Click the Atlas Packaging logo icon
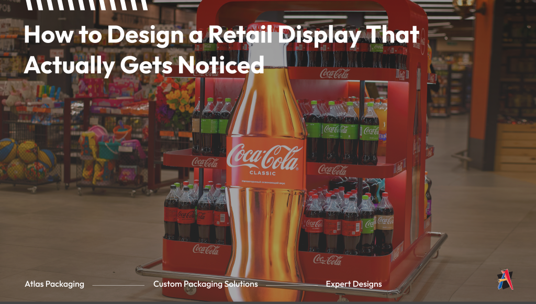The height and width of the screenshot is (304, 536). pos(505,280)
